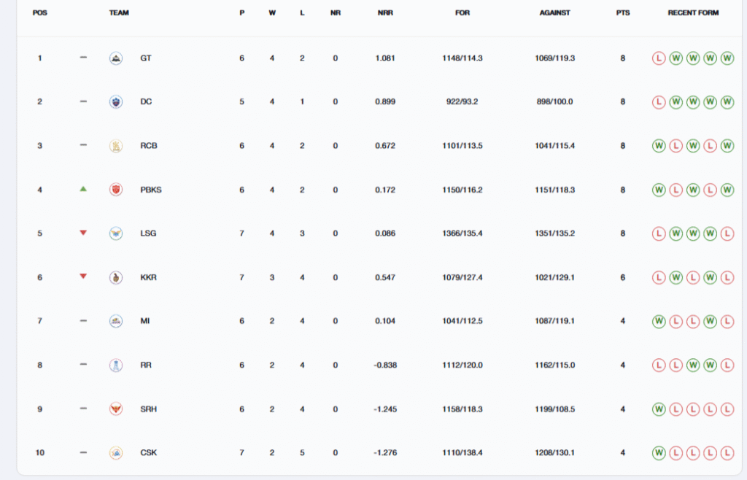Screen dimensions: 747x480
Task: Click the SRH team logo
Action: tap(115, 409)
